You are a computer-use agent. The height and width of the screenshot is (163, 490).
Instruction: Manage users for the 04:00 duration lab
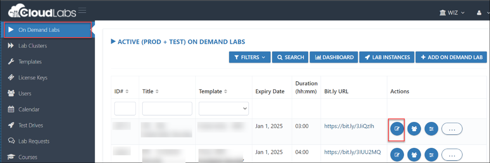(x=414, y=155)
